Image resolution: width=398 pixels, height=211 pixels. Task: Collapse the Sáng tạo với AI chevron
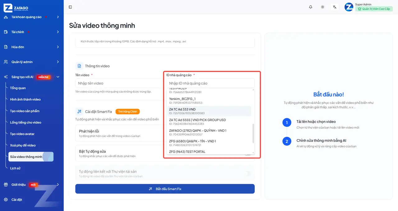pos(58,77)
